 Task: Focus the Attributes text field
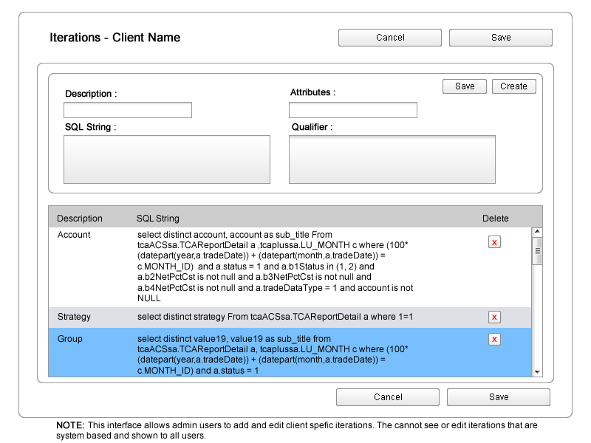click(x=352, y=110)
